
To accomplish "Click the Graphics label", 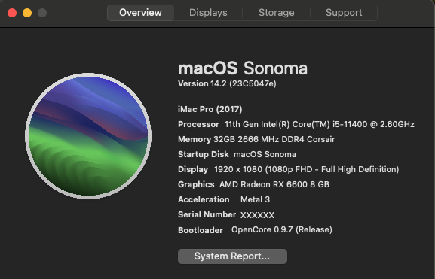I will [196, 184].
